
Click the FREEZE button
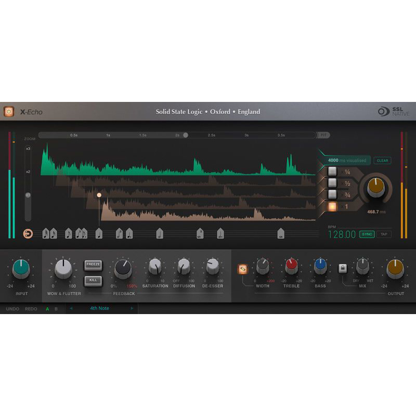[x=93, y=265]
